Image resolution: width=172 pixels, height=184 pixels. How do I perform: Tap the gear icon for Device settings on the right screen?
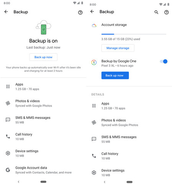[x=94, y=173]
